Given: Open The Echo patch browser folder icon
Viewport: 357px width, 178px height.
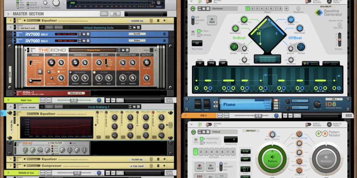Looking at the screenshot, I should click(x=123, y=50).
